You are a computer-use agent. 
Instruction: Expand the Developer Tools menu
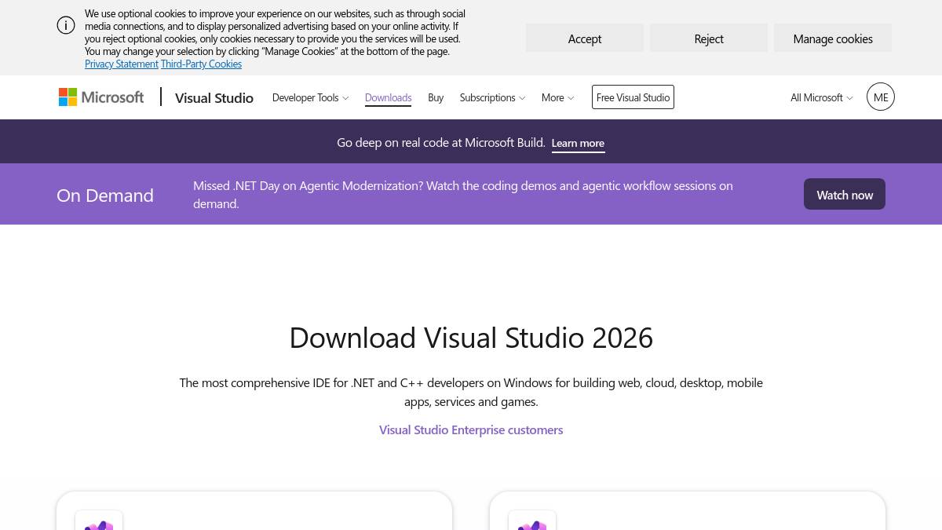pyautogui.click(x=310, y=97)
